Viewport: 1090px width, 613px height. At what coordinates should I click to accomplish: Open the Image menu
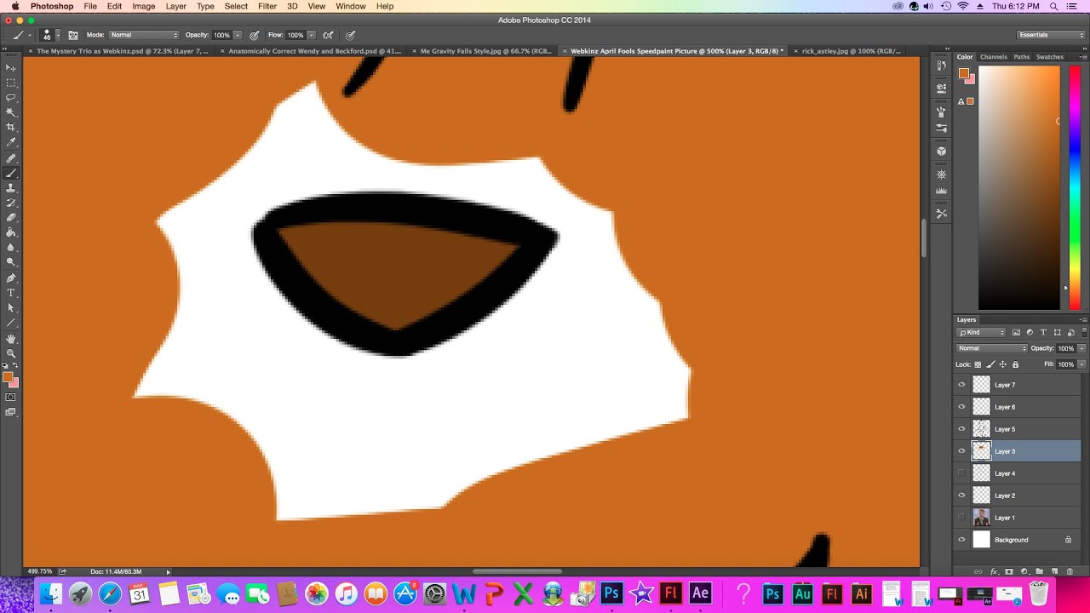143,6
